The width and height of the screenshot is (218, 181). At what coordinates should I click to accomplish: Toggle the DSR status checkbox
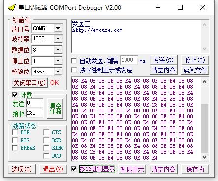pyautogui.click(x=46, y=140)
